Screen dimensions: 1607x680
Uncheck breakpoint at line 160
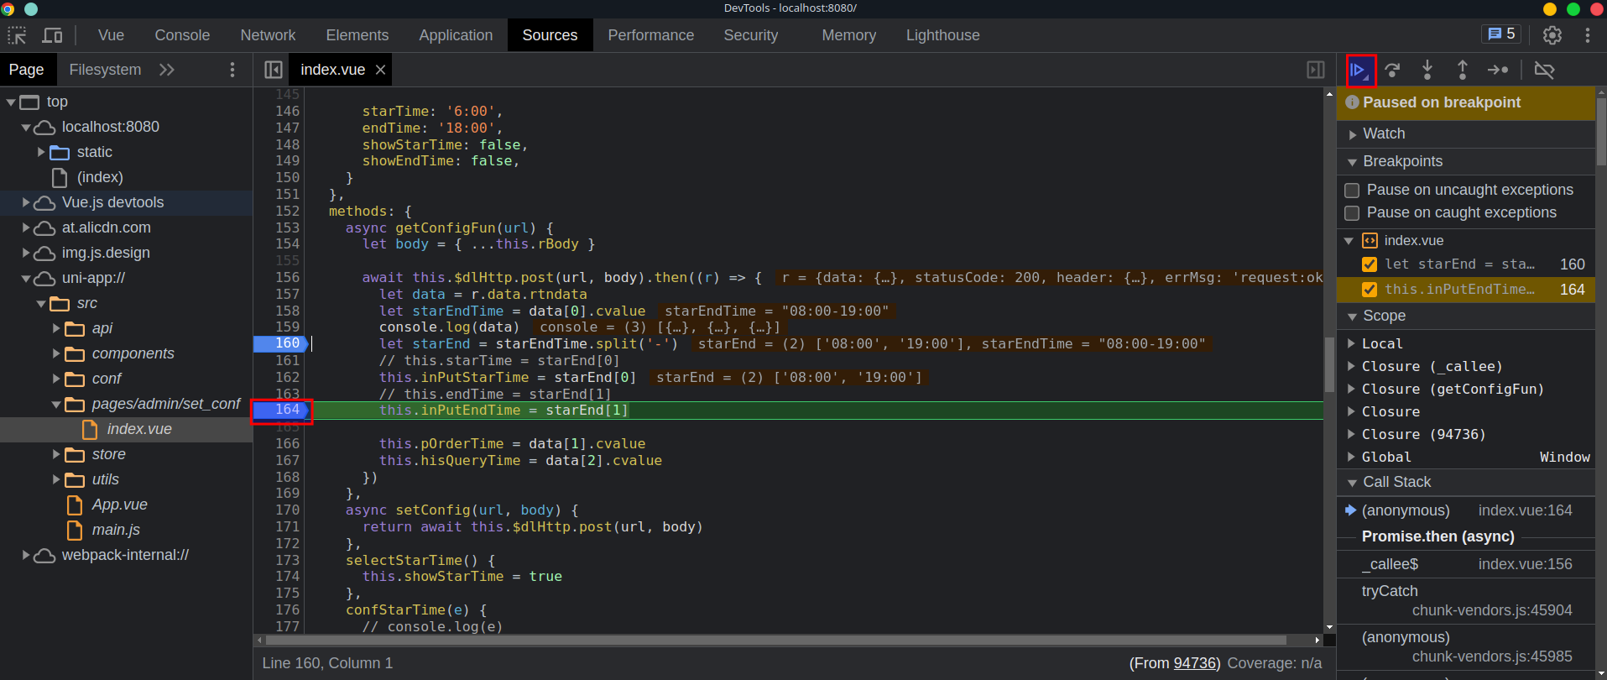coord(1370,264)
